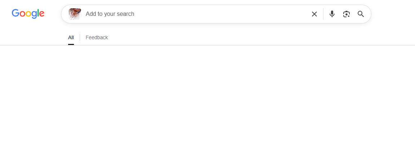Tap the colorful Google wordmark
The width and height of the screenshot is (415, 154).
(x=28, y=14)
